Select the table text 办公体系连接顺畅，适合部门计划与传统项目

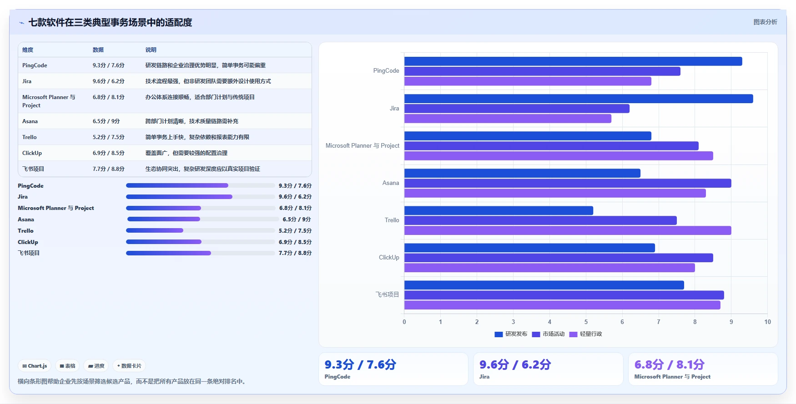pos(200,97)
